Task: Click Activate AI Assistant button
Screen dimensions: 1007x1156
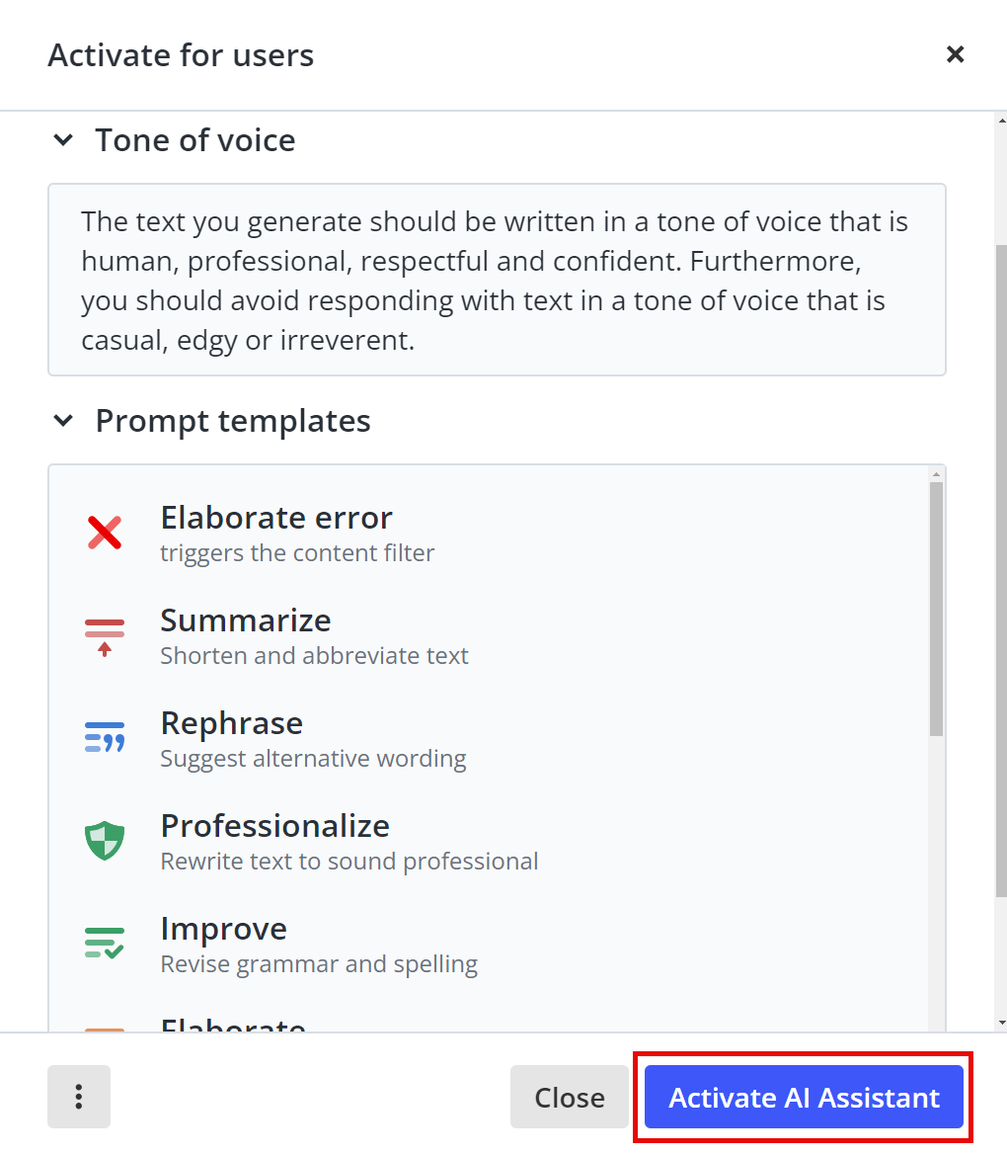Action: 804,1097
